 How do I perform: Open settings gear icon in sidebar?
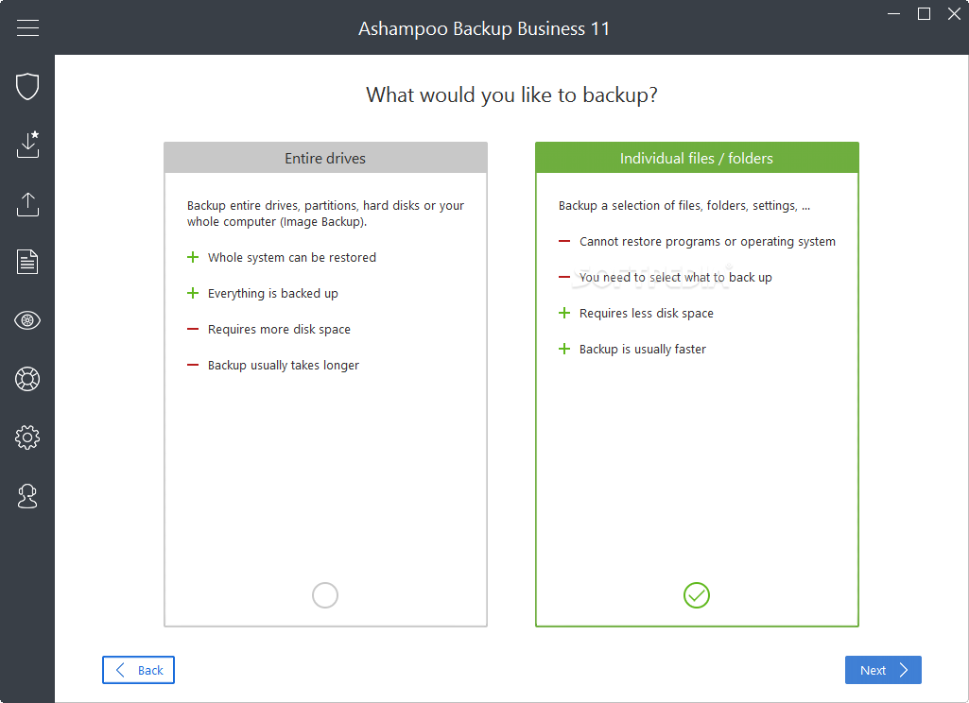click(x=27, y=437)
